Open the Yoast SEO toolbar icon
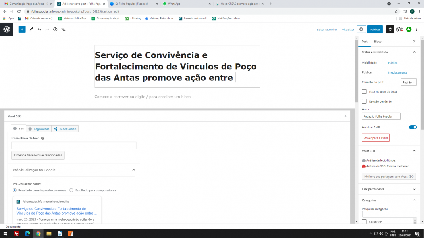Screen dimensions: 424x238 [399, 29]
